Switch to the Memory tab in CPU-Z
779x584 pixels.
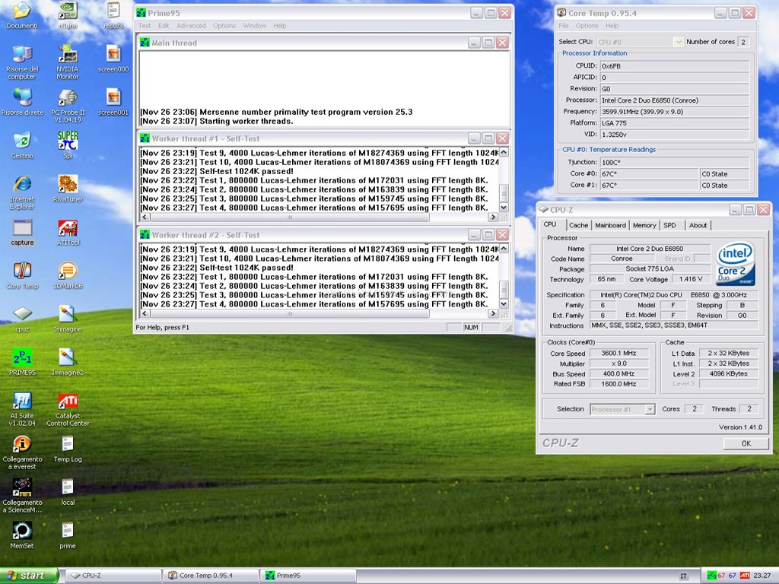pyautogui.click(x=644, y=225)
